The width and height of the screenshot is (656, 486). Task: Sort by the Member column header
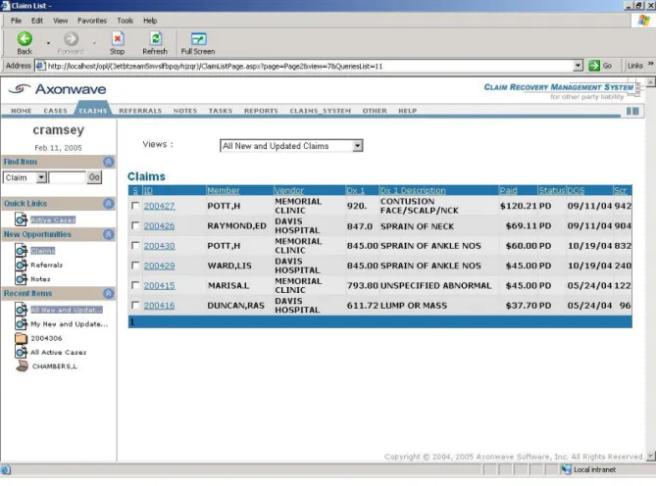tap(224, 190)
